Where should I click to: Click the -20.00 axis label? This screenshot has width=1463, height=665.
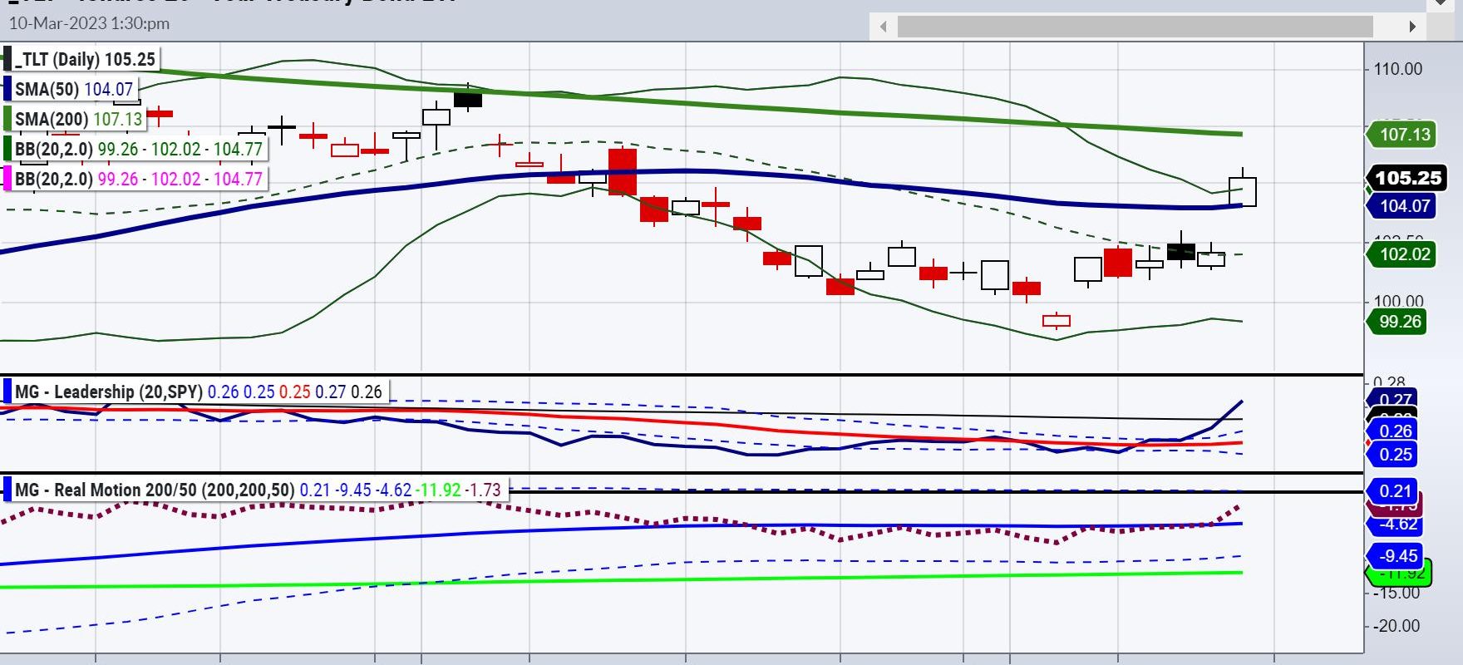[1396, 626]
